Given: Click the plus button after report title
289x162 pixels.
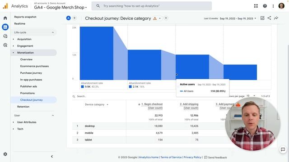Looking at the screenshot, I should point(166,18).
